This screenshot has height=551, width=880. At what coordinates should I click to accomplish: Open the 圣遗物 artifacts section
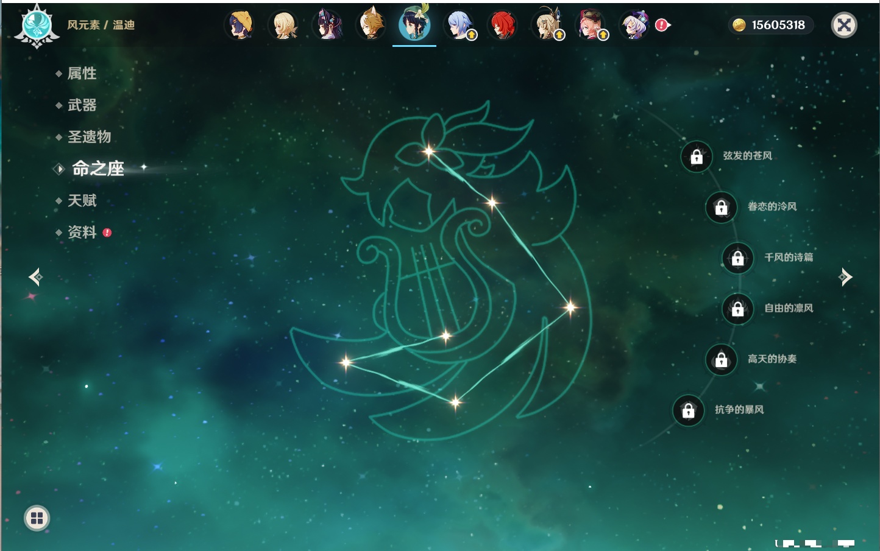coord(89,137)
